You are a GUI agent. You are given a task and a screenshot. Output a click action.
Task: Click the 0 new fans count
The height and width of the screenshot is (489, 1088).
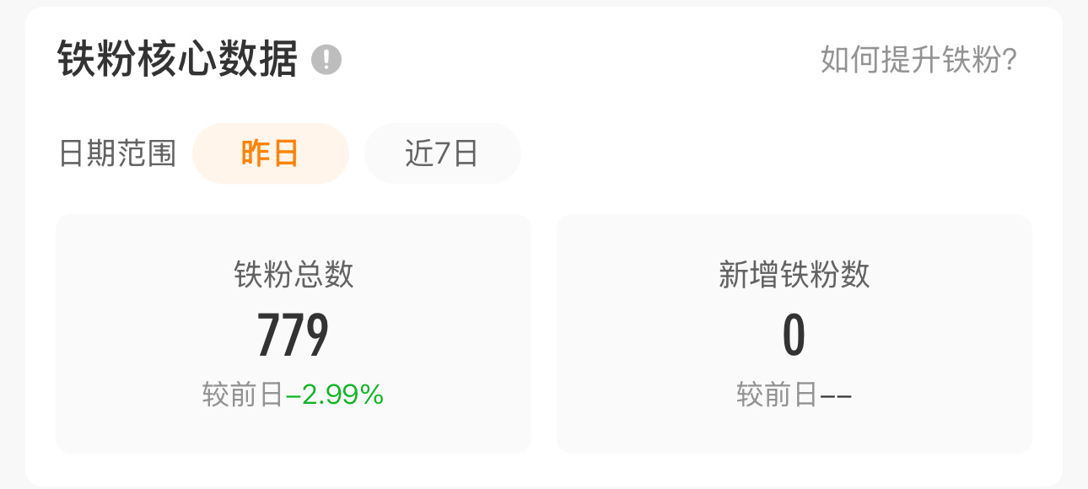(x=794, y=334)
